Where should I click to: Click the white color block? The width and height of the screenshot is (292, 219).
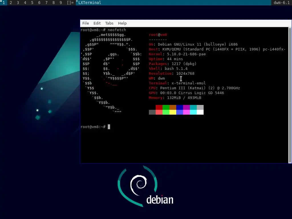(200, 112)
